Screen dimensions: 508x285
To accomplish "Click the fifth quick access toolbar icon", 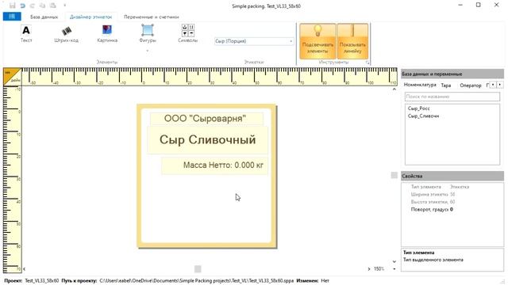I will click(x=53, y=6).
